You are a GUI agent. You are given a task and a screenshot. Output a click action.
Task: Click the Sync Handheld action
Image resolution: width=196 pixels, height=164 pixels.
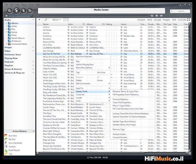[x=15, y=143]
